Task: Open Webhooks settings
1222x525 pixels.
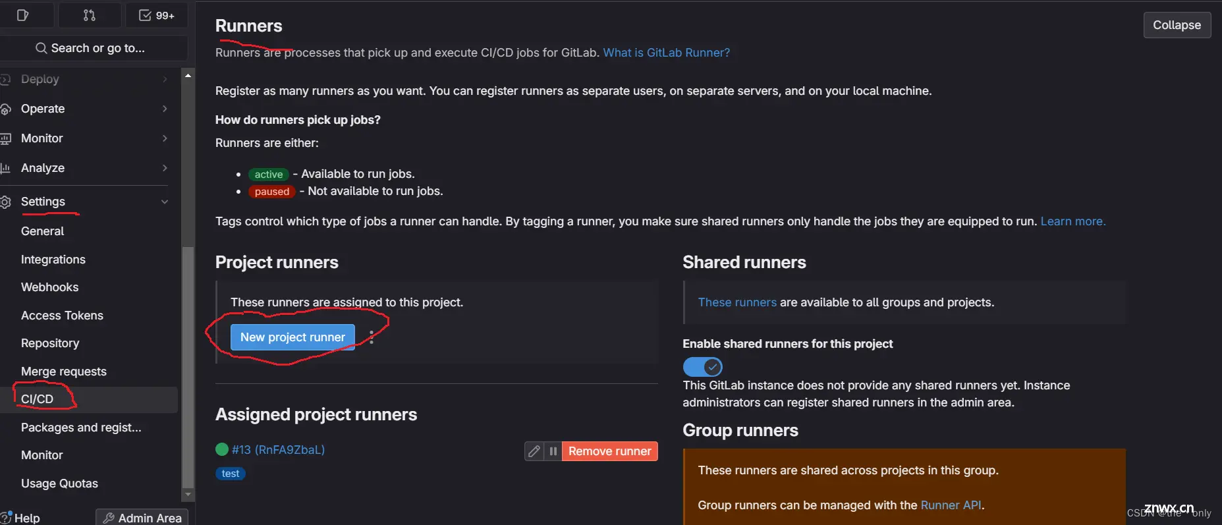Action: pyautogui.click(x=49, y=287)
